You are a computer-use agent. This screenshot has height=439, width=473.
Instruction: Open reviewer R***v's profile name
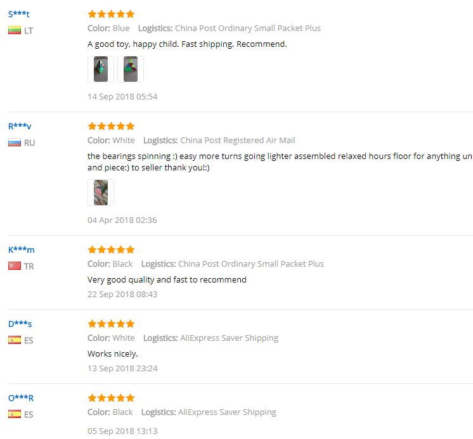[20, 126]
